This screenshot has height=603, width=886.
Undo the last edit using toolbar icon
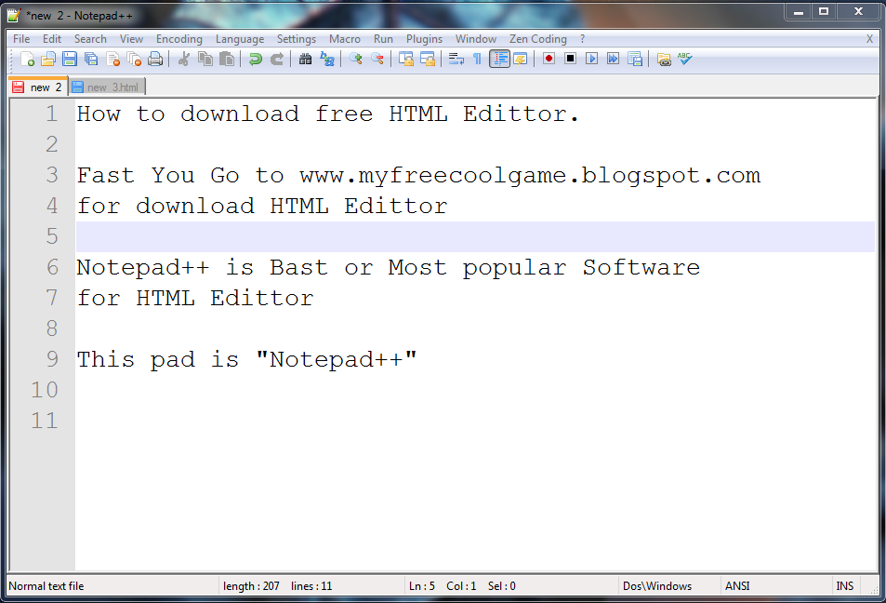(x=257, y=59)
